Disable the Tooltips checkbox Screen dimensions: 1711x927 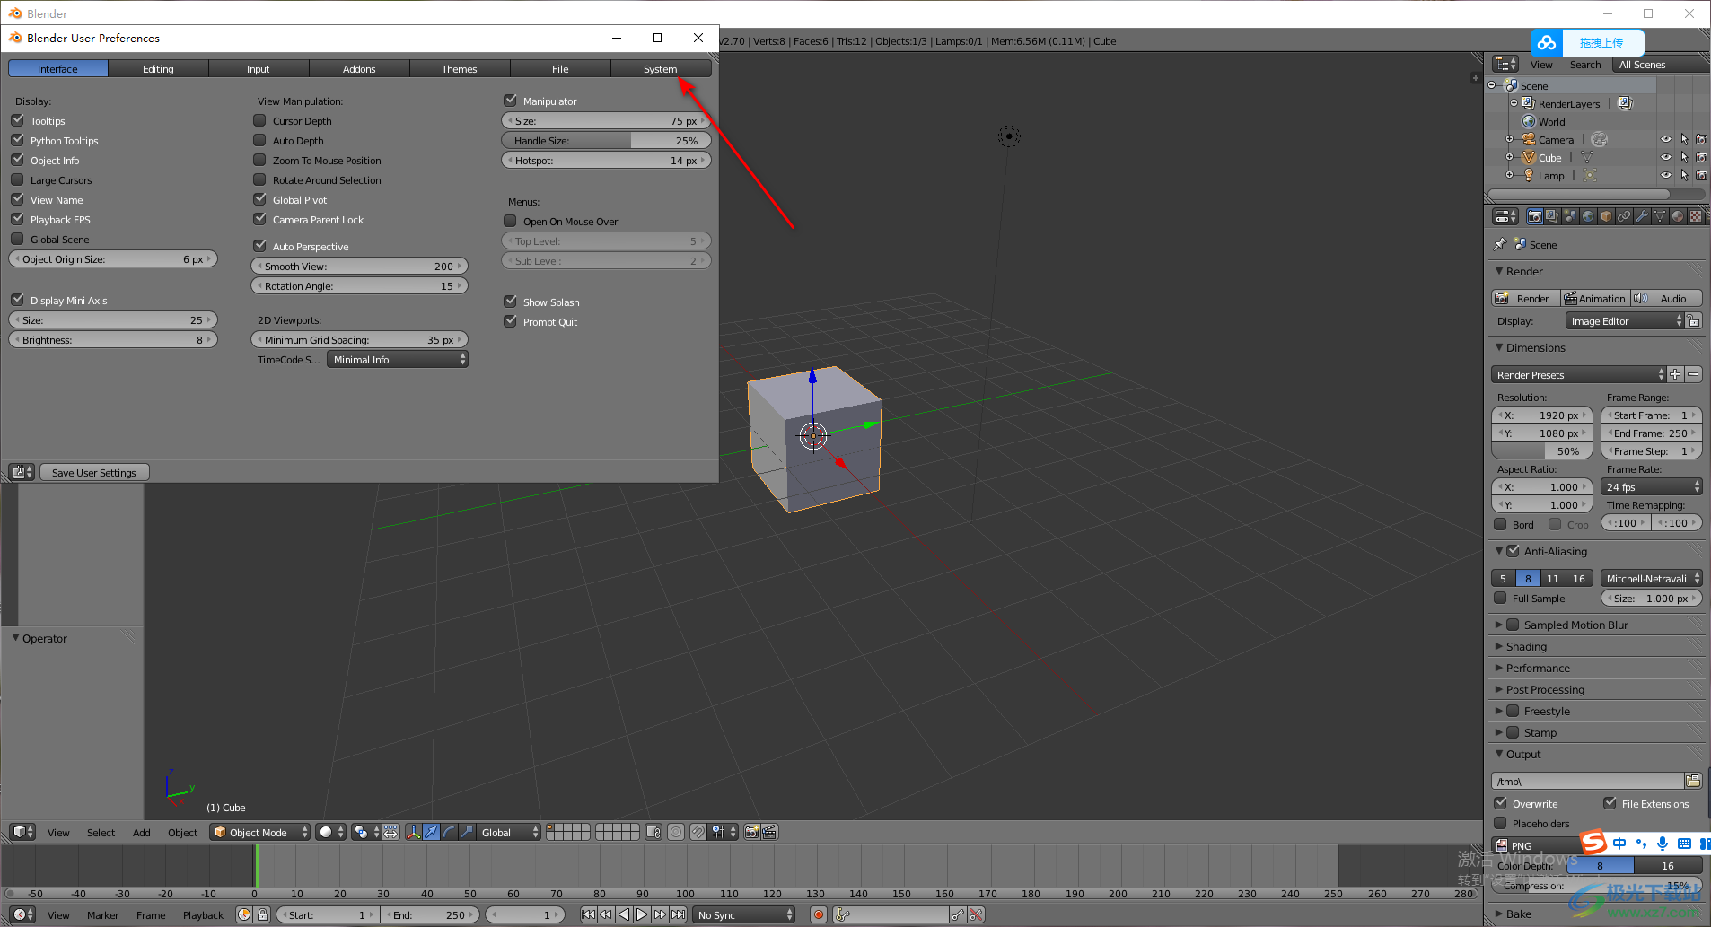click(17, 120)
